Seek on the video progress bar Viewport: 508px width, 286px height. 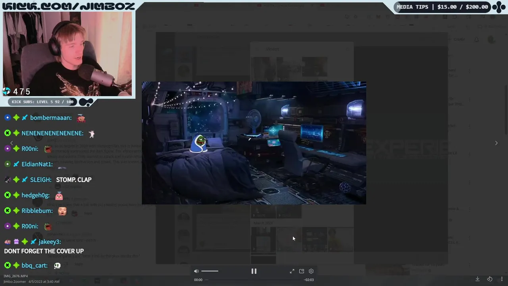coord(254,280)
